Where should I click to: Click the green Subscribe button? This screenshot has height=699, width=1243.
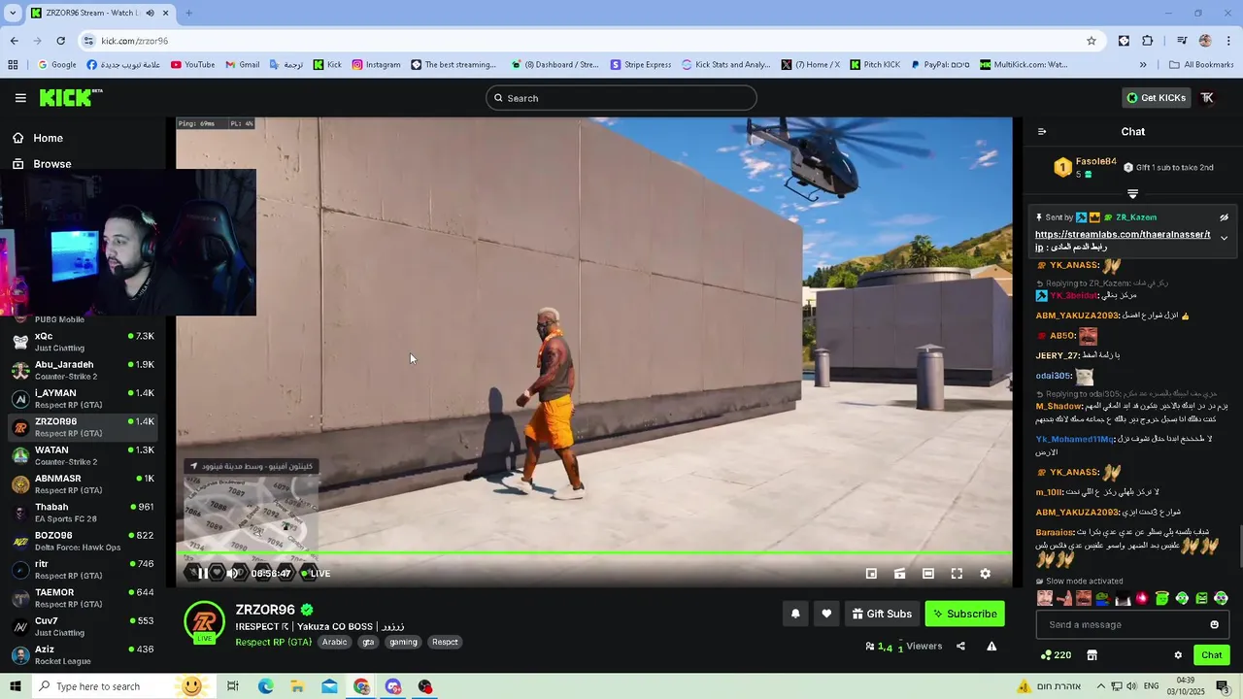tap(964, 614)
